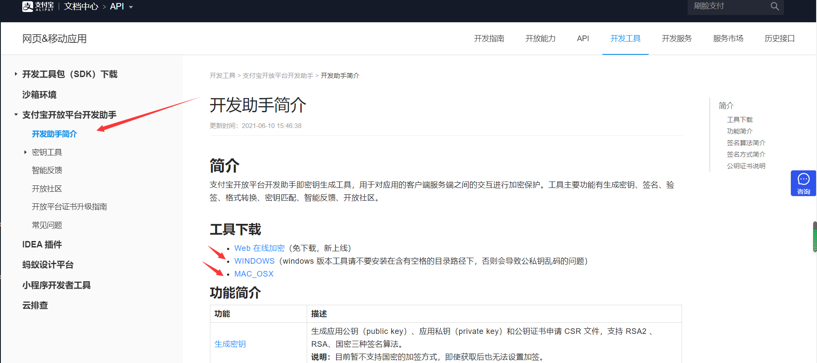Click 网页&移动应用 section title
Viewport: 817px width, 363px height.
[54, 39]
